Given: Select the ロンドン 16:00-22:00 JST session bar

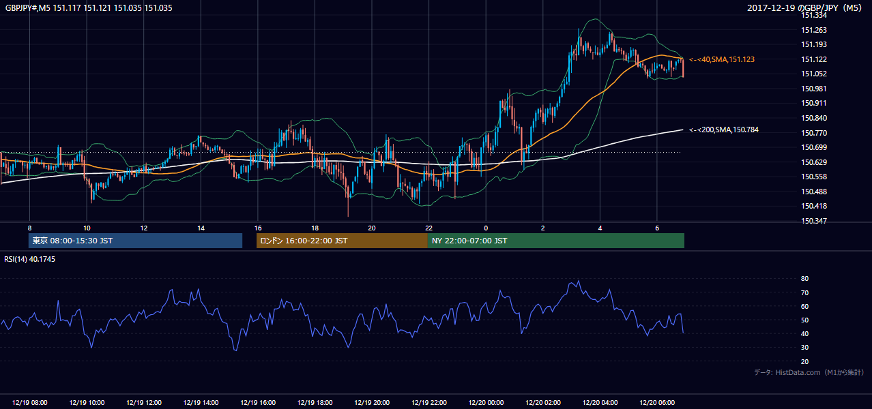Looking at the screenshot, I should point(342,241).
